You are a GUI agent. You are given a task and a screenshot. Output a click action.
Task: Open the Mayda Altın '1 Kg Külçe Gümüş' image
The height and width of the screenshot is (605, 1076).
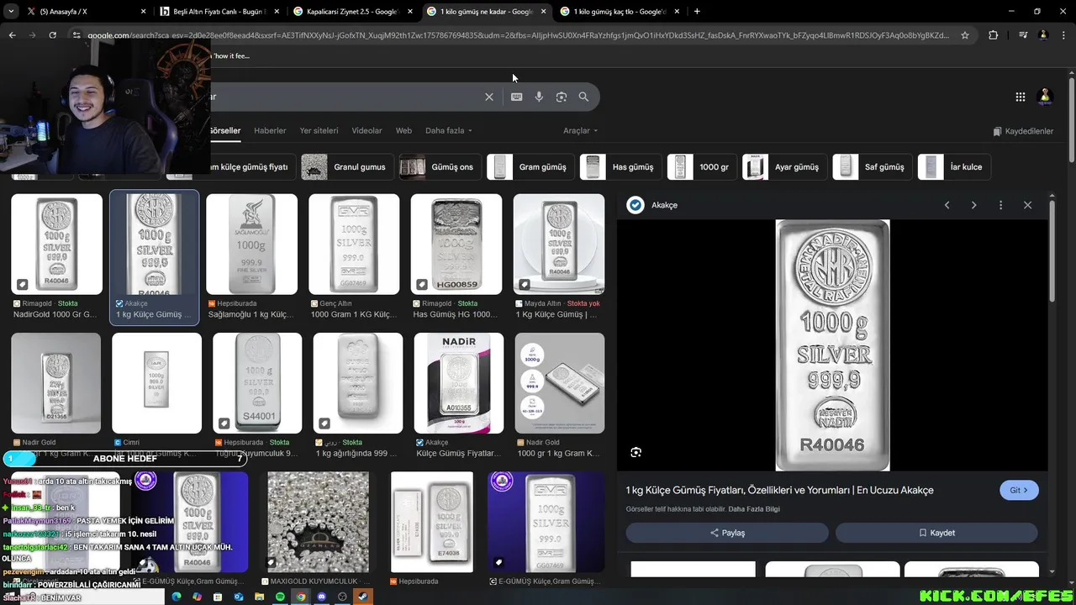pyautogui.click(x=559, y=245)
